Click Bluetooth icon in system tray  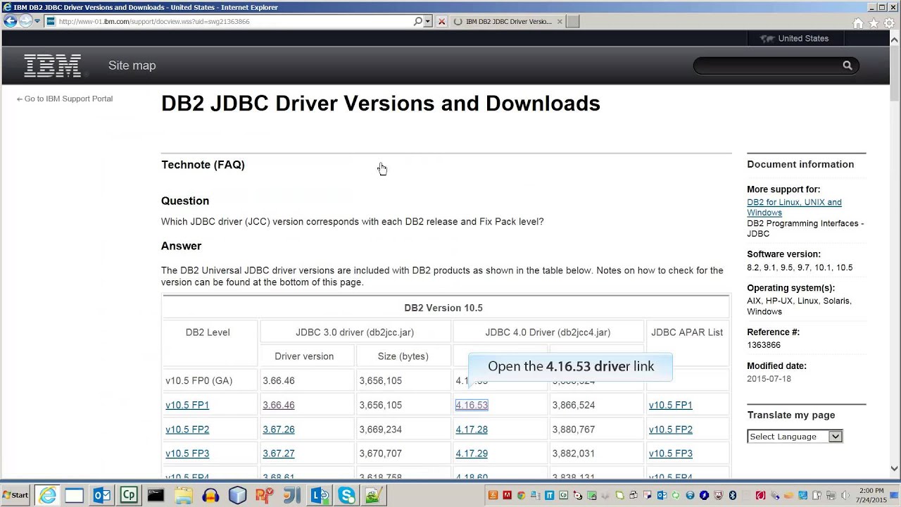click(733, 495)
